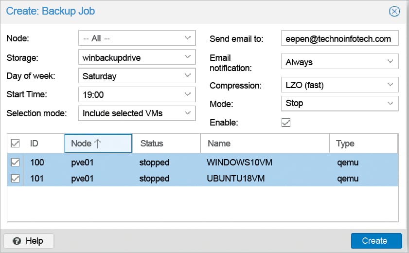Open the backup Mode dropdown
Viewport: 409px width, 253px height.
click(x=390, y=103)
